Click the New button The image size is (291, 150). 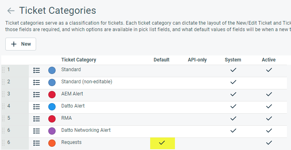pyautogui.click(x=21, y=44)
